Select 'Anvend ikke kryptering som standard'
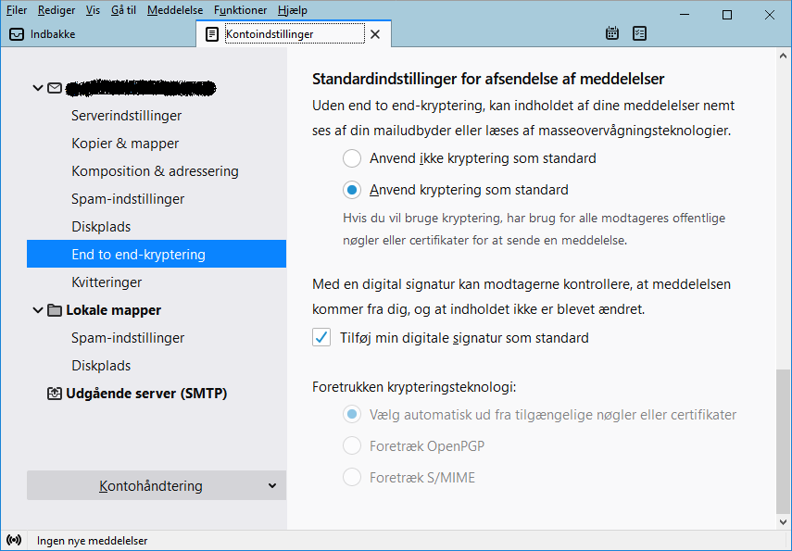 click(x=352, y=158)
